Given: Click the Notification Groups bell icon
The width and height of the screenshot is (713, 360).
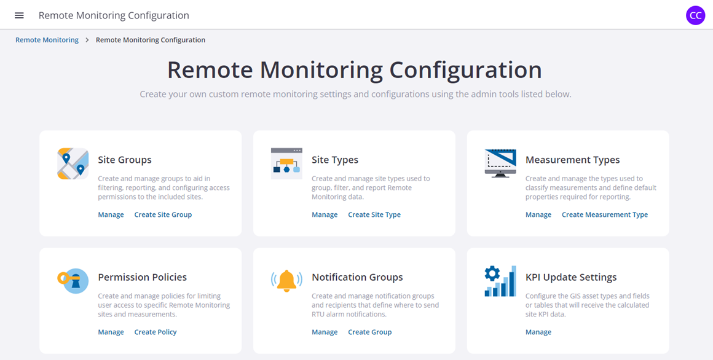Looking at the screenshot, I should click(x=286, y=281).
